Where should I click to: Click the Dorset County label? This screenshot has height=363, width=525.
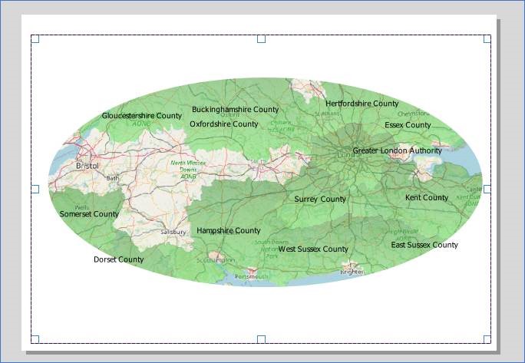click(118, 259)
